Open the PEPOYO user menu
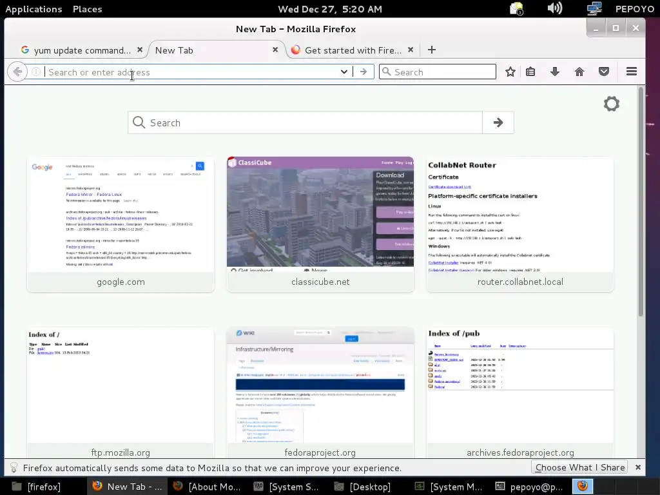This screenshot has height=495, width=660. [x=634, y=9]
